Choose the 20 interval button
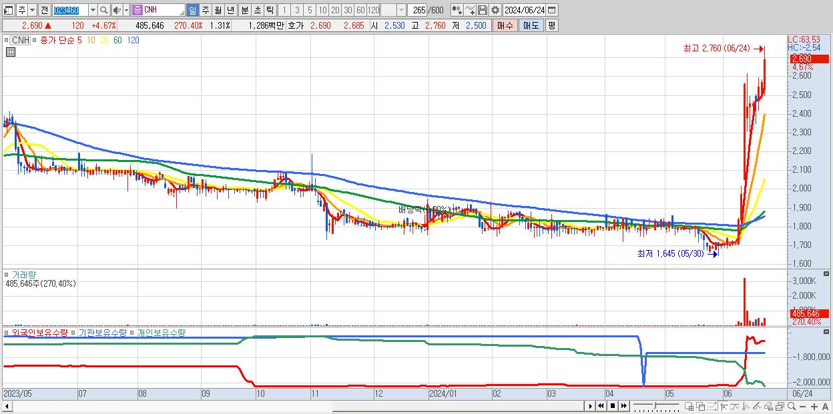The width and height of the screenshot is (833, 414). [335, 10]
